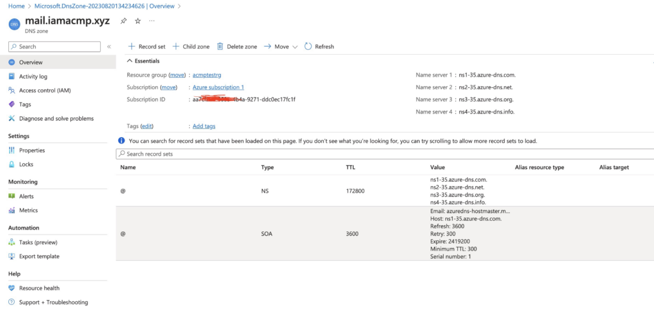Viewport: 654px width, 315px height.
Task: Click move link next to Resource group
Action: (x=177, y=75)
